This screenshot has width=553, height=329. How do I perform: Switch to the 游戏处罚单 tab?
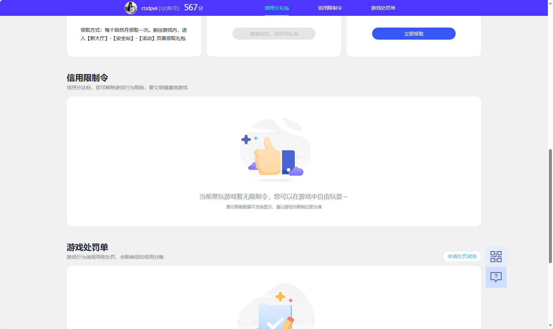click(x=383, y=8)
